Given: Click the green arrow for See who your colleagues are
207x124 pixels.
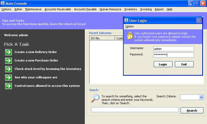Looking at the screenshot, I should (8, 78).
